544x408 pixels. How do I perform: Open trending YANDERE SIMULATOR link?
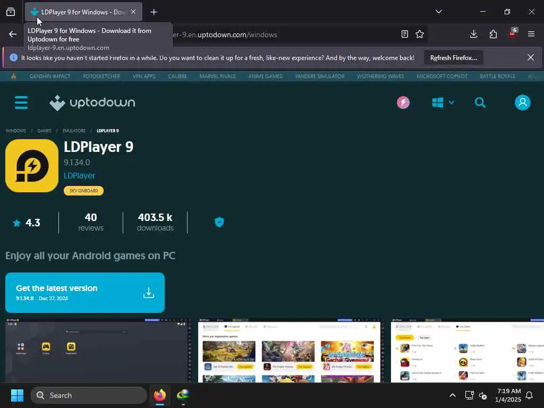319,76
